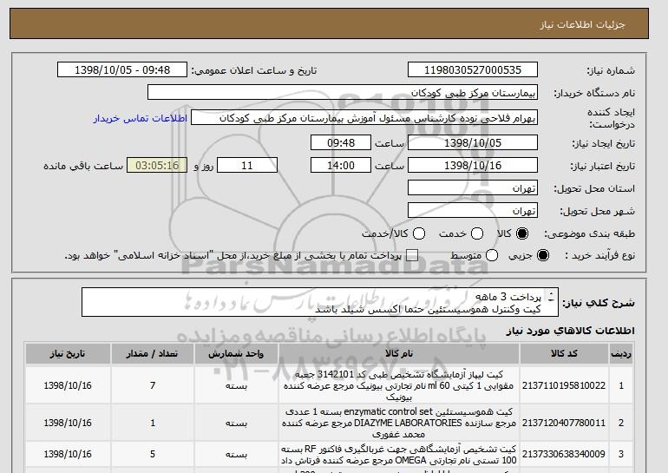Screen dimensions: 668x473
Task: Click the homocysteine enzymatic control set item name
Action: (399, 424)
